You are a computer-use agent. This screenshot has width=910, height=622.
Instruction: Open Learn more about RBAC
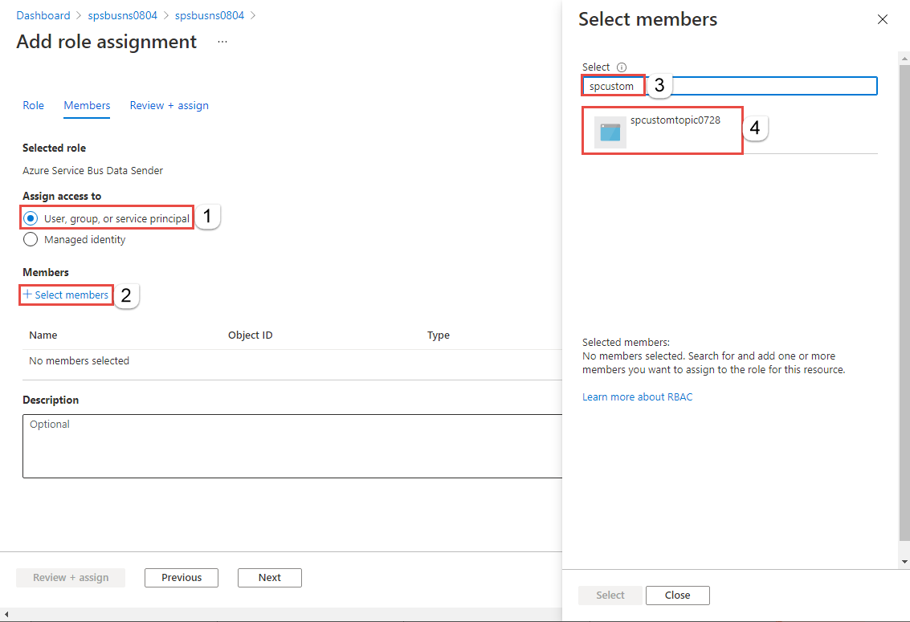tap(637, 396)
